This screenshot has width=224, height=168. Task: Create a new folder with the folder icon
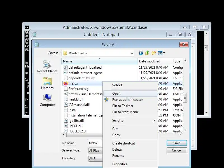[x=154, y=53]
